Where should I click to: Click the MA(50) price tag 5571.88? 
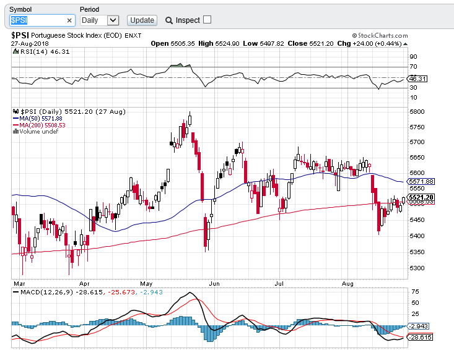point(421,182)
